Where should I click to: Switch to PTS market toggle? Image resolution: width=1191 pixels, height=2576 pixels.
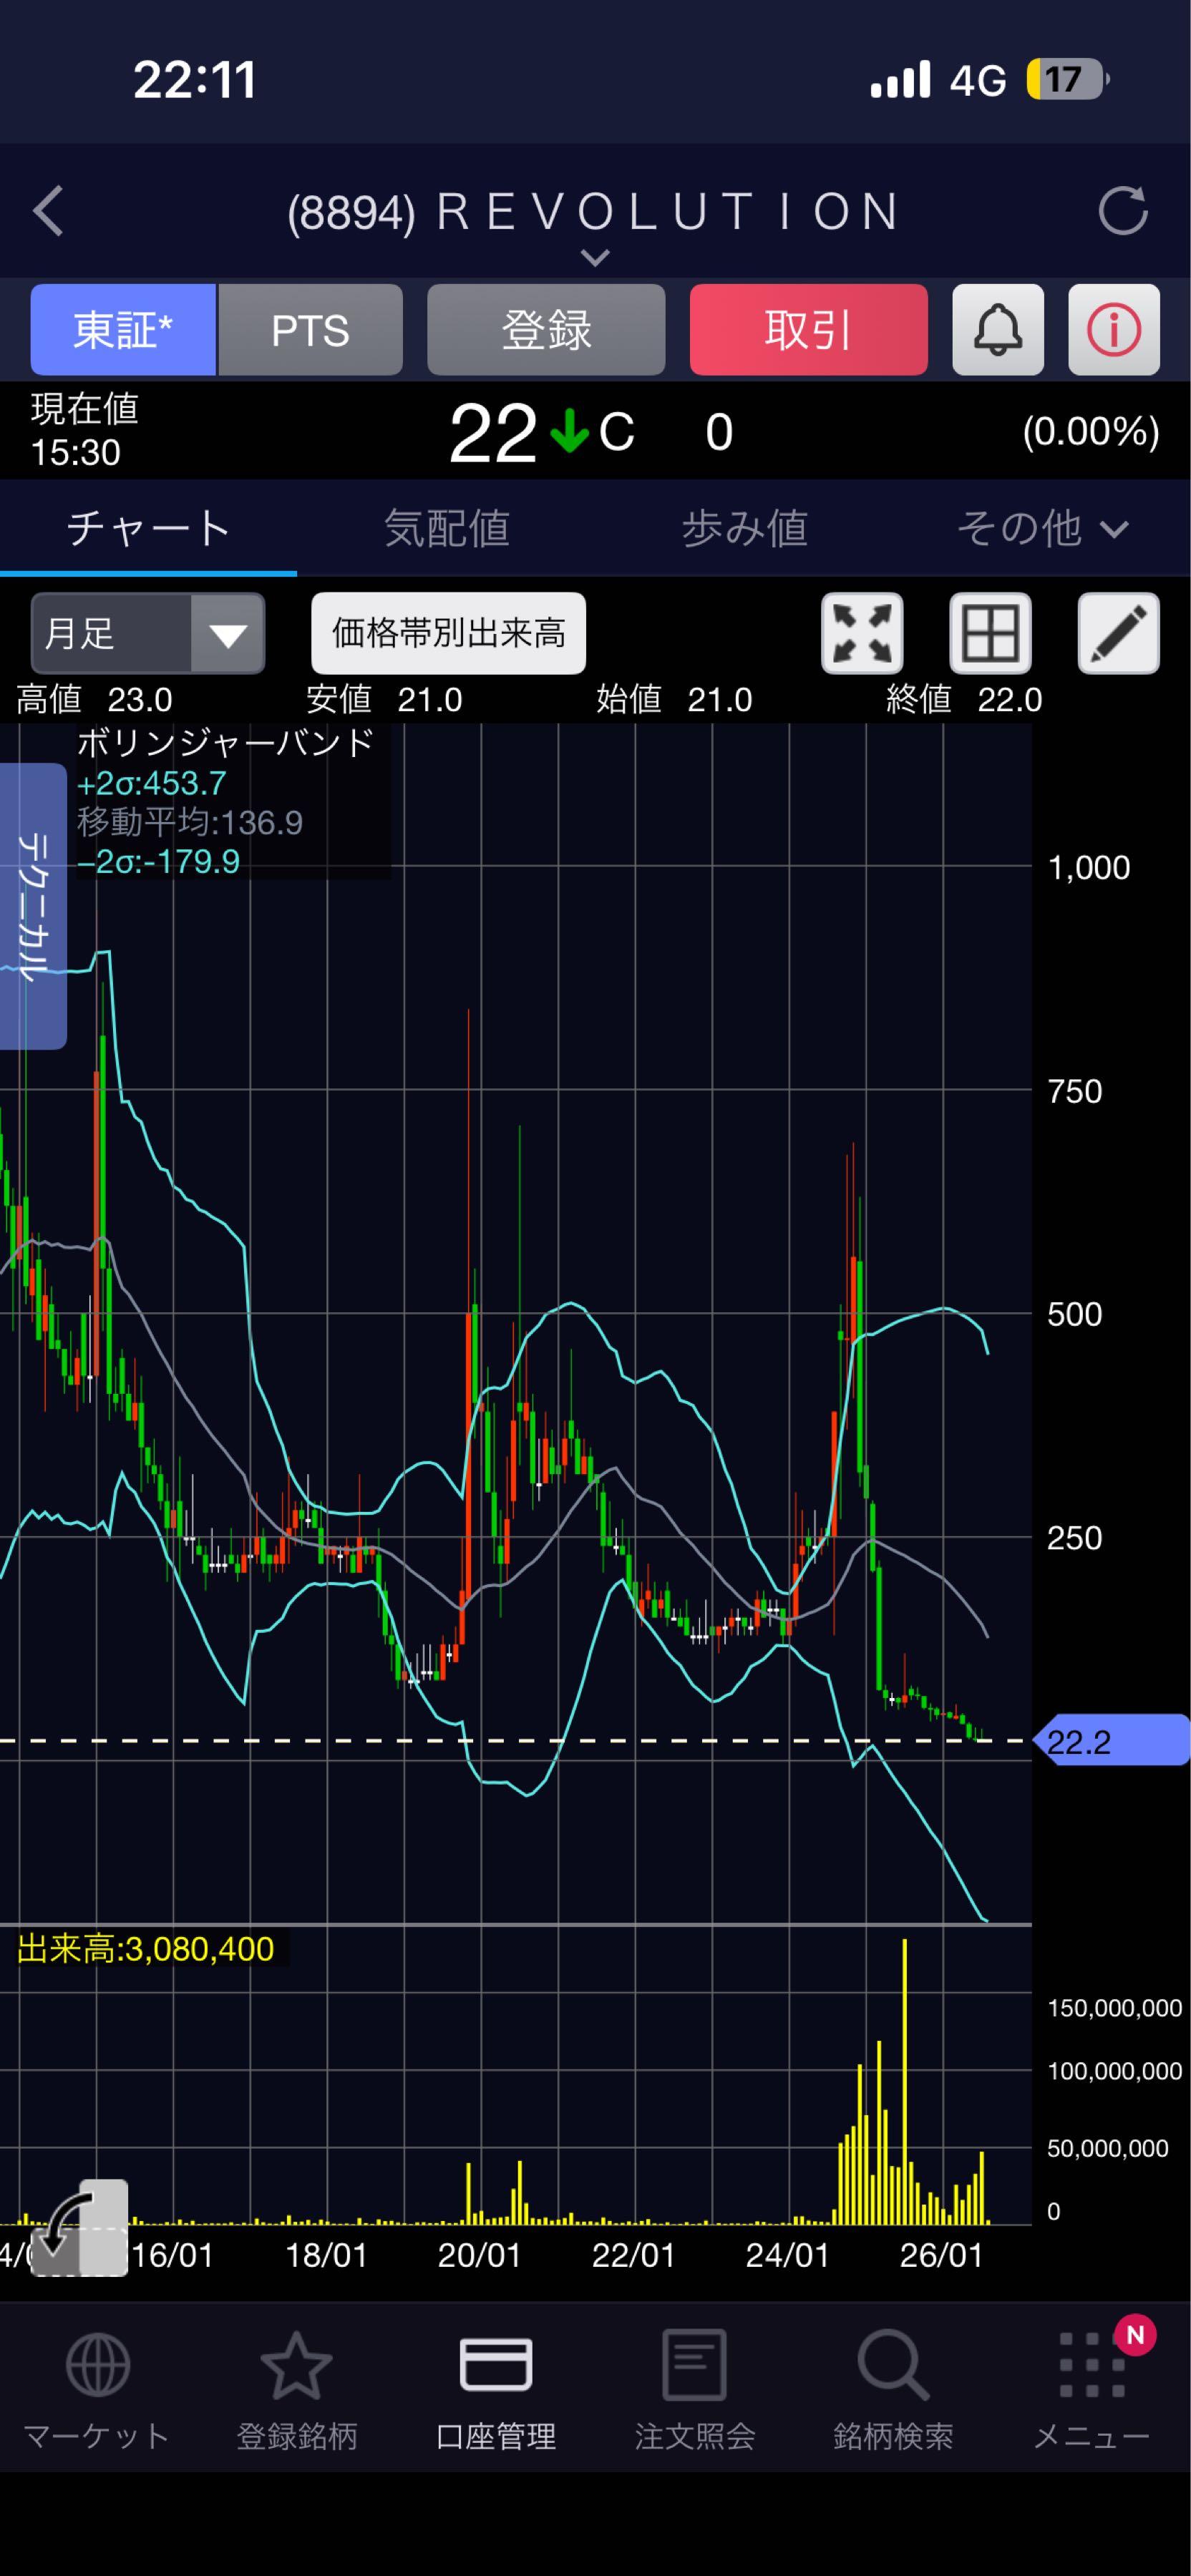(x=310, y=330)
